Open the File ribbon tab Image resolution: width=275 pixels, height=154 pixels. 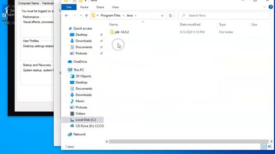[x=69, y=7]
